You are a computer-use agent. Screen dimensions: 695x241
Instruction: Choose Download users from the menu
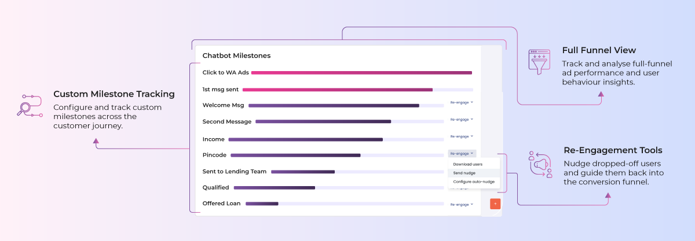click(467, 164)
